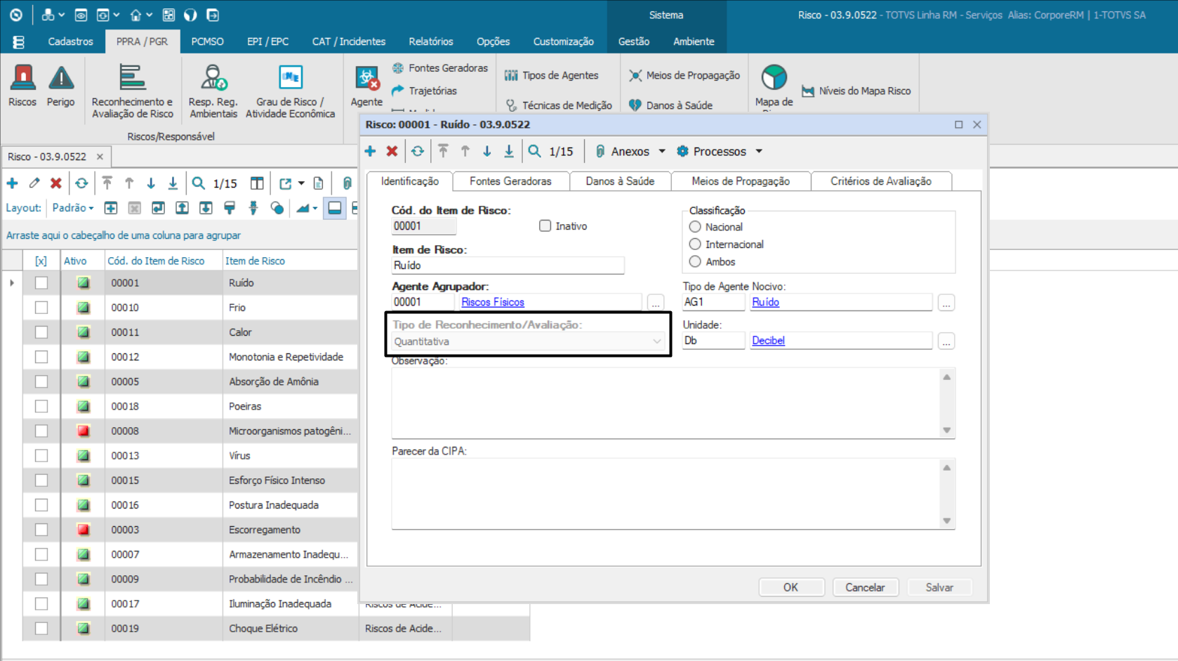Select the Ambos classification radio button

coord(695,262)
